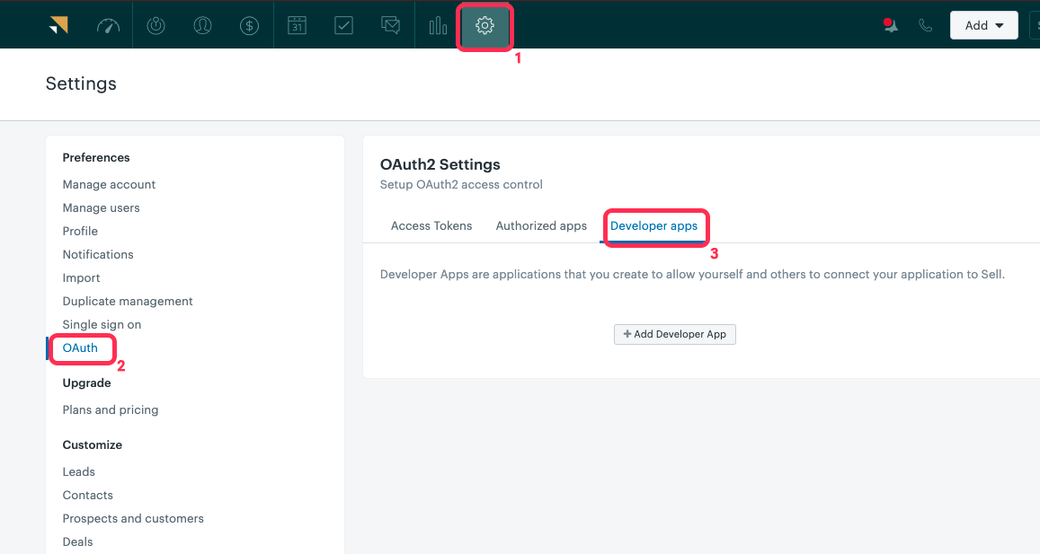This screenshot has height=554, width=1040.
Task: Switch to the Authorized apps tab
Action: pos(541,226)
